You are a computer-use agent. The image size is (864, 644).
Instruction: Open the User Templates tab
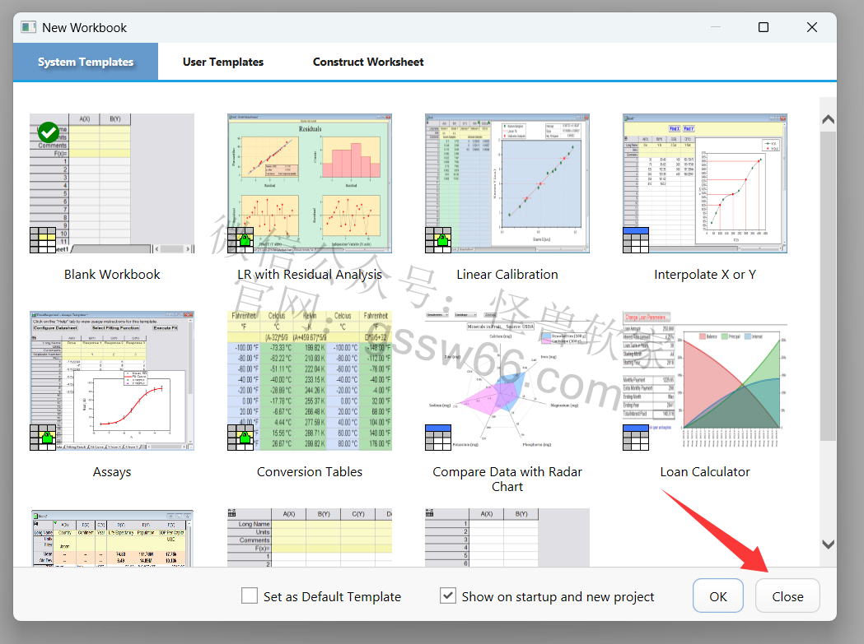coord(223,62)
